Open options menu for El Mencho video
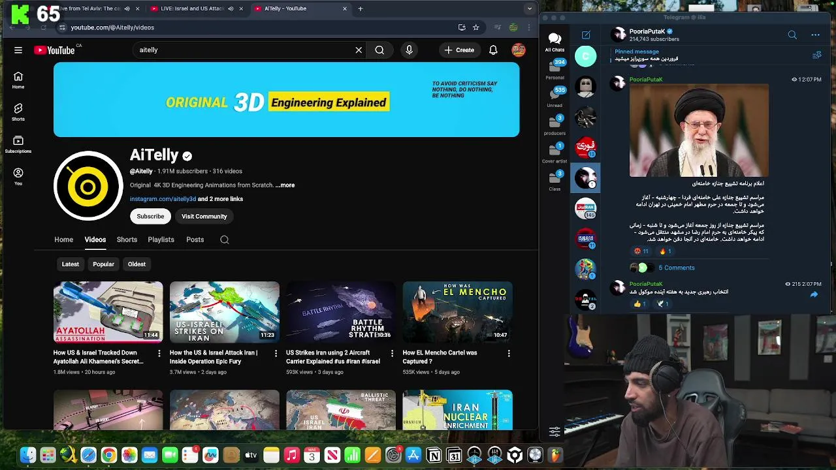 [509, 353]
